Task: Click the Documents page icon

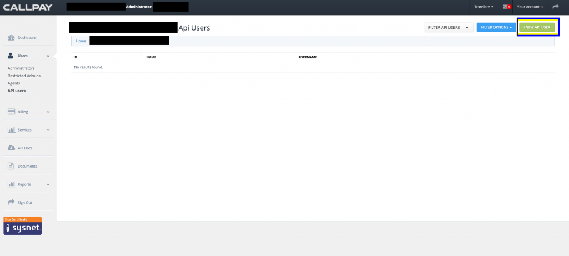Action: point(11,166)
